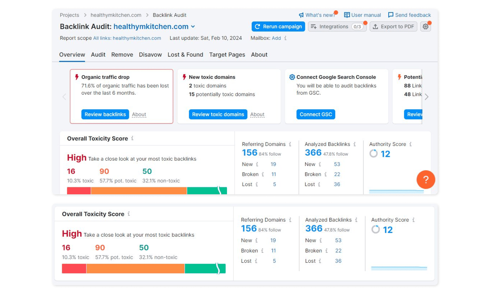
Task: Click the upper toxic count 16
Action: tap(71, 171)
